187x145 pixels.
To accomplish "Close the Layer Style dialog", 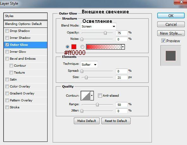I will pyautogui.click(x=181, y=2).
